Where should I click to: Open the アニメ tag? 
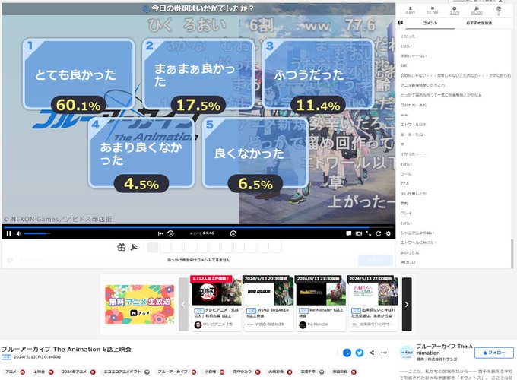pyautogui.click(x=11, y=372)
